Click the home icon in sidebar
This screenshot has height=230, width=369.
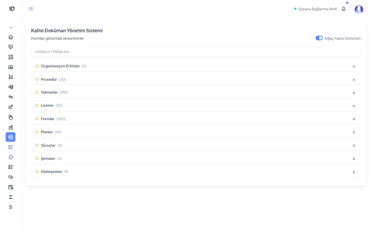[11, 37]
